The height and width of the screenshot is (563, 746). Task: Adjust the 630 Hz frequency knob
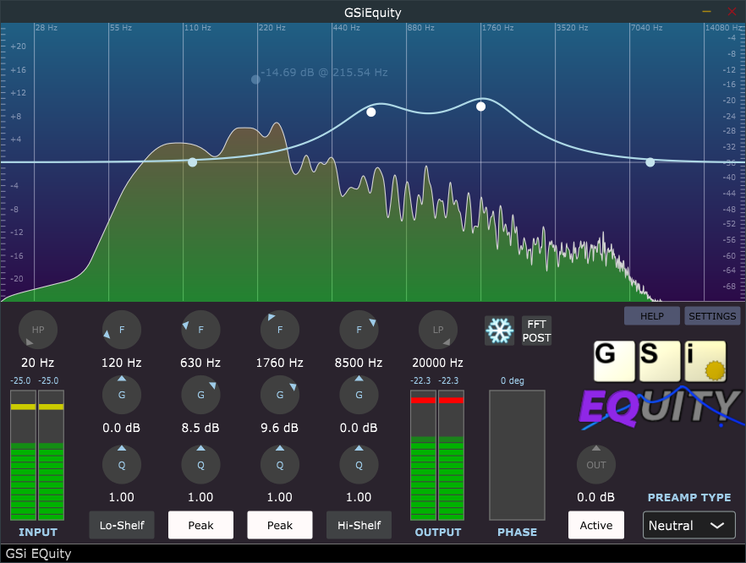(x=200, y=330)
